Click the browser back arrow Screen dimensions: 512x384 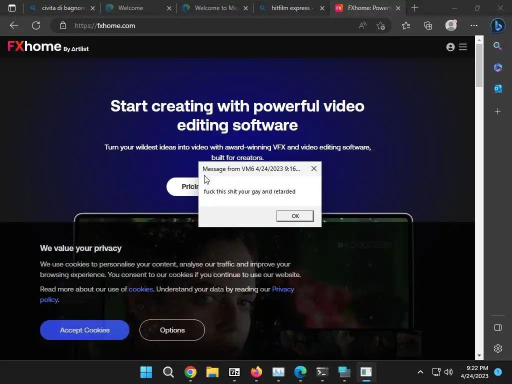click(x=13, y=25)
